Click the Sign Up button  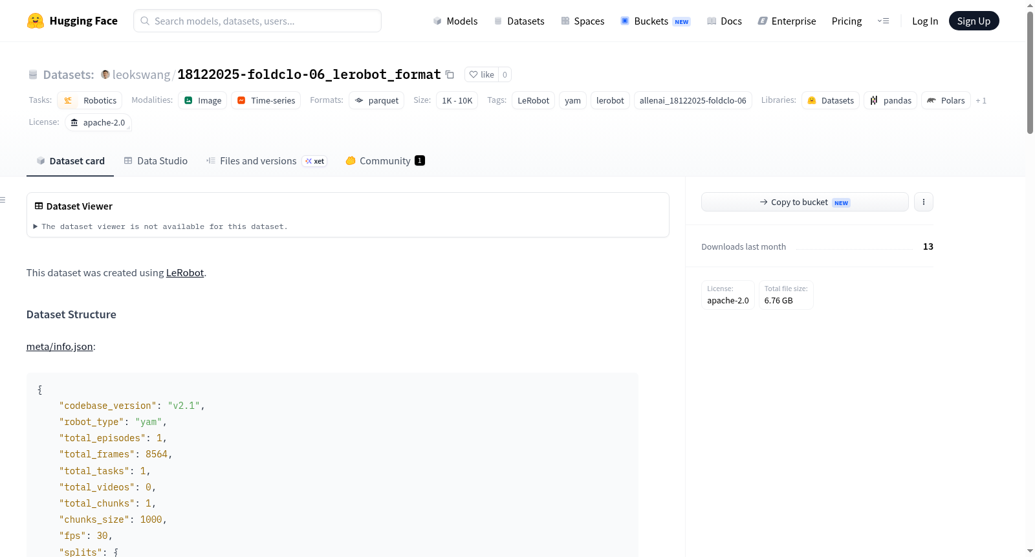(974, 21)
